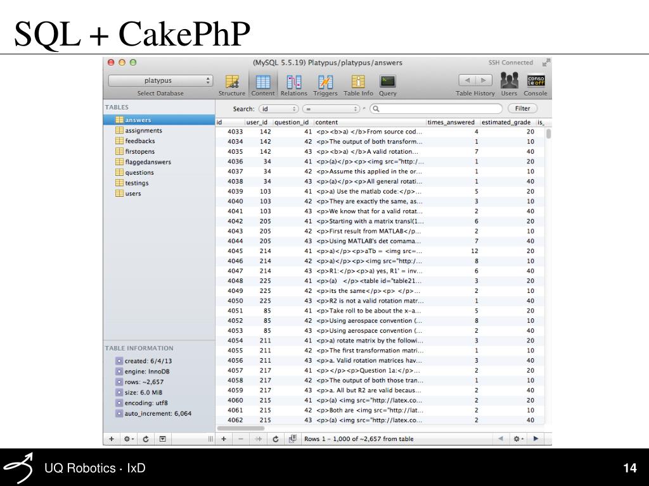Add a new table with sidebar plus

tap(112, 439)
